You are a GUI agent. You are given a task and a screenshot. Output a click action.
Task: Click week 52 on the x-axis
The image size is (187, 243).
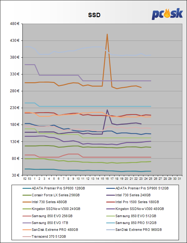(x=25, y=179)
